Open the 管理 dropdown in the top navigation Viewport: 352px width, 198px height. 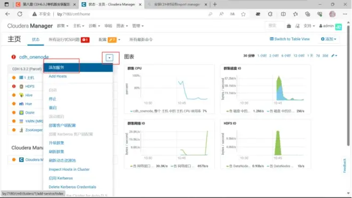pyautogui.click(x=138, y=26)
